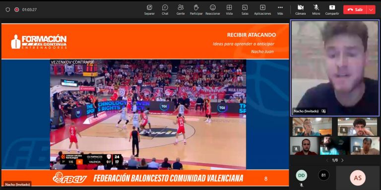Open the Reaccionar emoji menu
Screen dimensions: 381x190
[213, 10]
